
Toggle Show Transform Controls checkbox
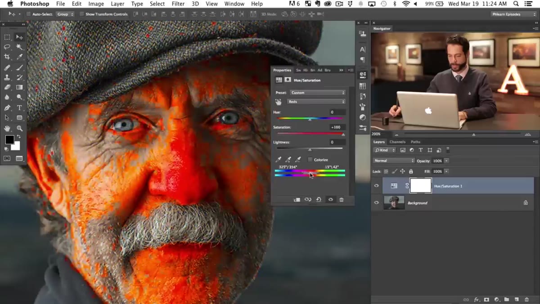[x=82, y=14]
